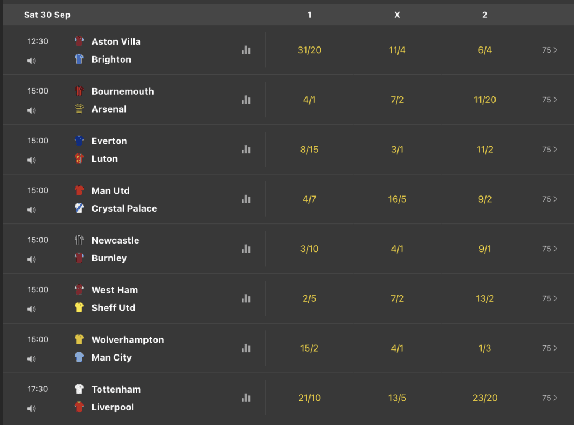Click the Newcastle striped shirt icon
The image size is (574, 425).
(x=79, y=240)
